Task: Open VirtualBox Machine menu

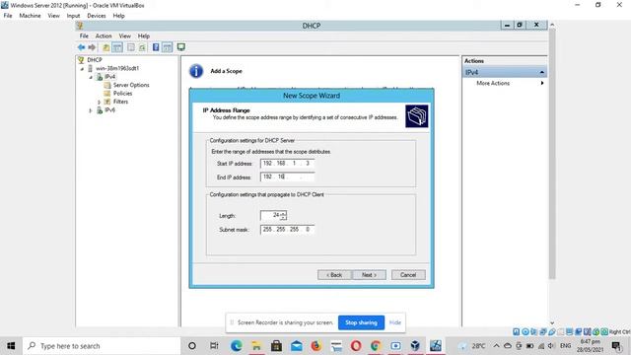Action: click(x=31, y=16)
